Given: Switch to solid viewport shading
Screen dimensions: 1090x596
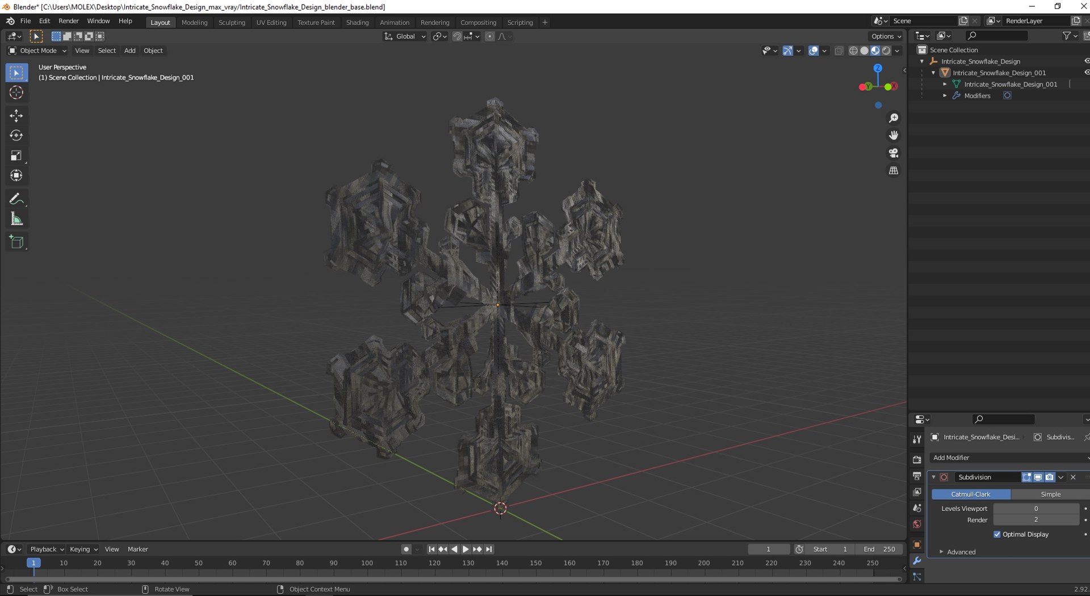Looking at the screenshot, I should [x=864, y=51].
